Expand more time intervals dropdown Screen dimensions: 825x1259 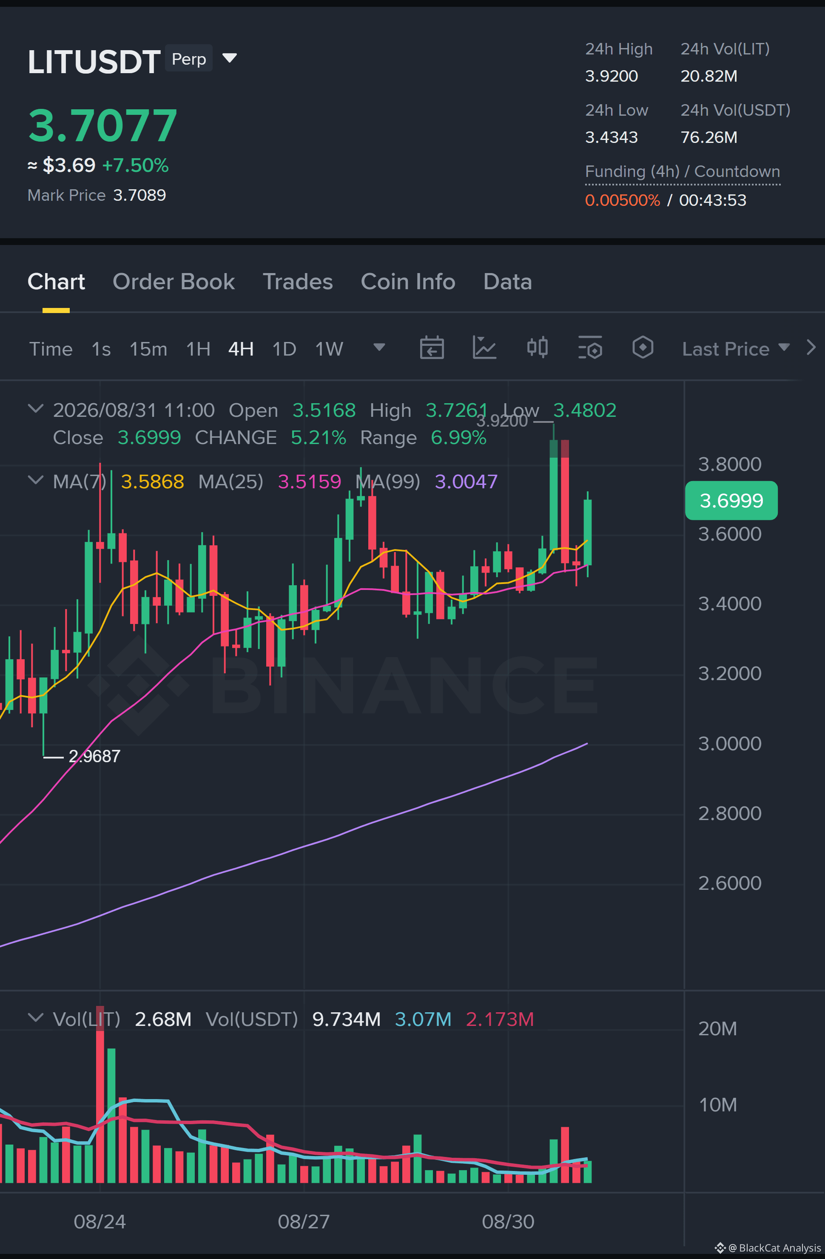[378, 348]
